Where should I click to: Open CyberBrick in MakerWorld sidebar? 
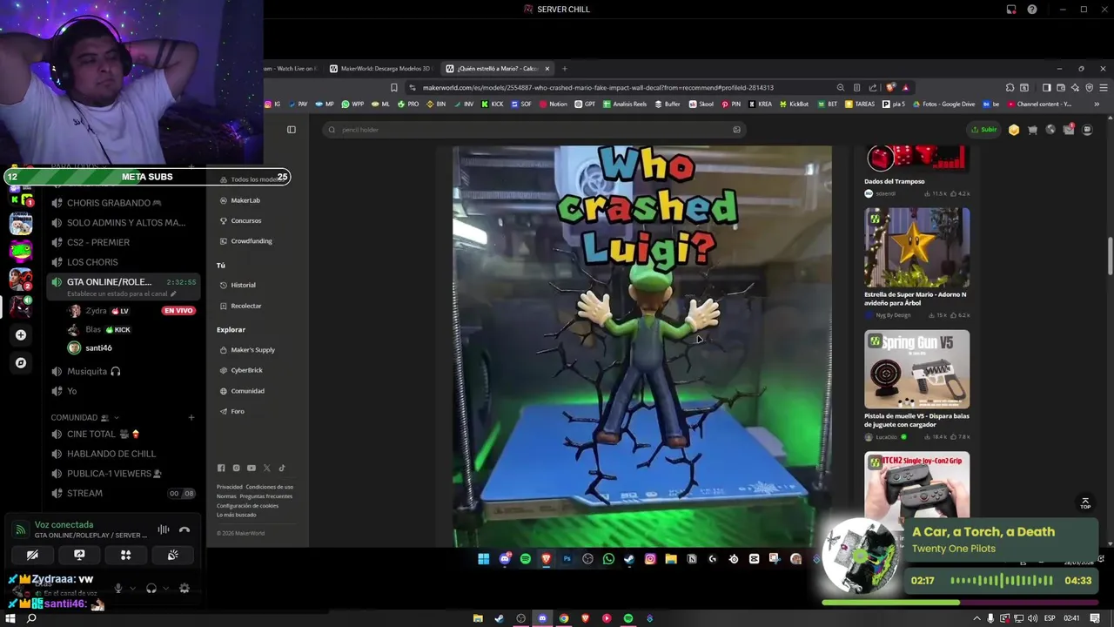246,370
